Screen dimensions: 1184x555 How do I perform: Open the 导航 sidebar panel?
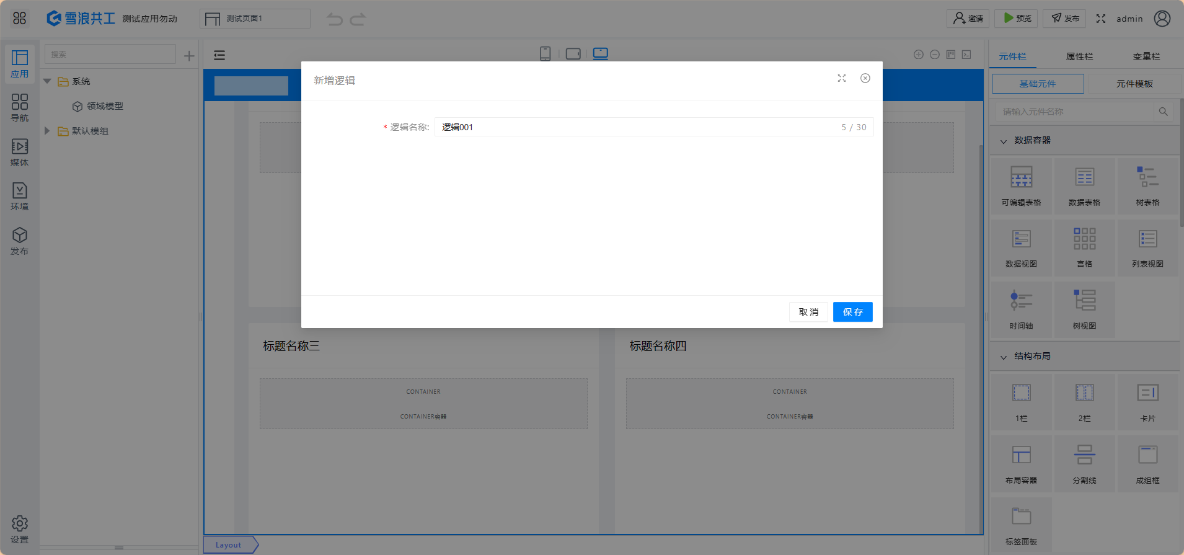[x=20, y=107]
